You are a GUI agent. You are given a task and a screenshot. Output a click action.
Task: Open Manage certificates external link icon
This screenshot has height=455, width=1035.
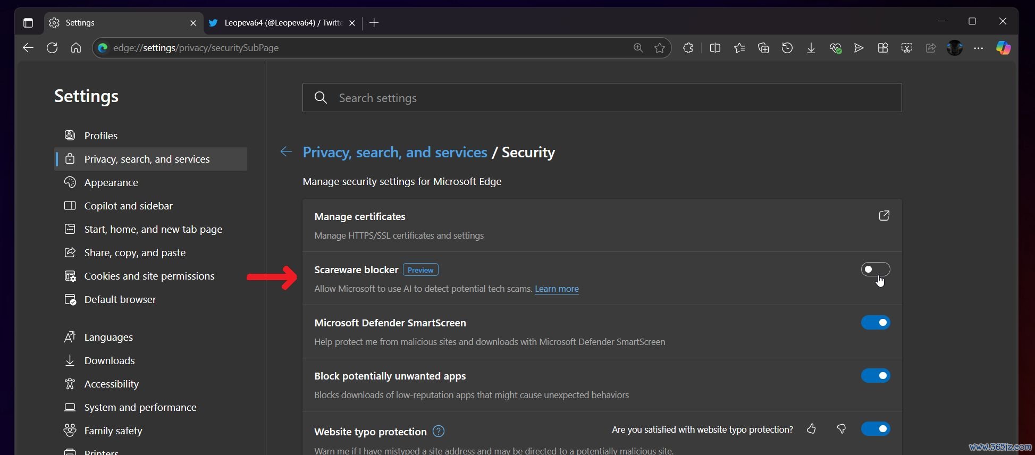pyautogui.click(x=884, y=216)
